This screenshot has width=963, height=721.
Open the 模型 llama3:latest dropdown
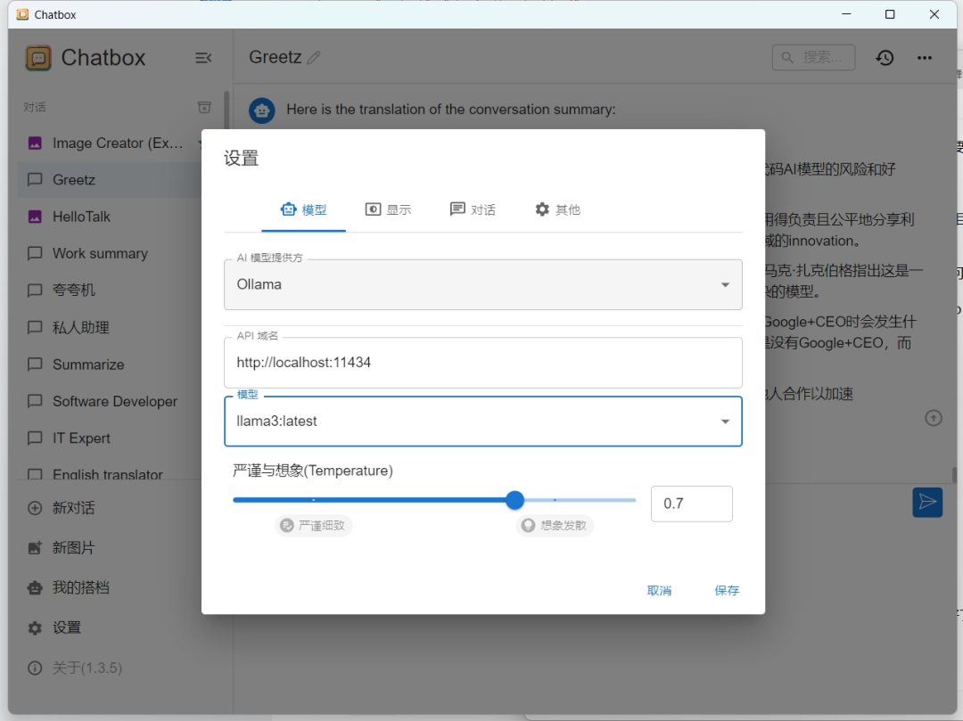click(482, 422)
